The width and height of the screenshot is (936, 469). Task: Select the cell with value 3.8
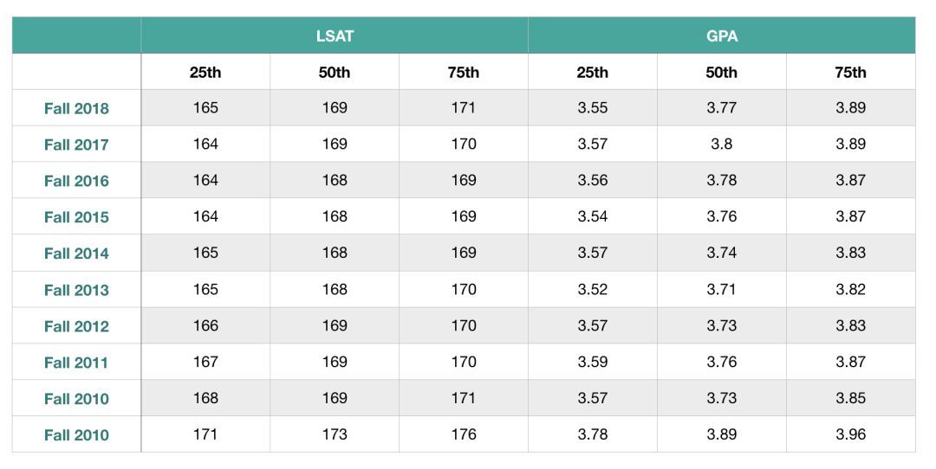721,145
